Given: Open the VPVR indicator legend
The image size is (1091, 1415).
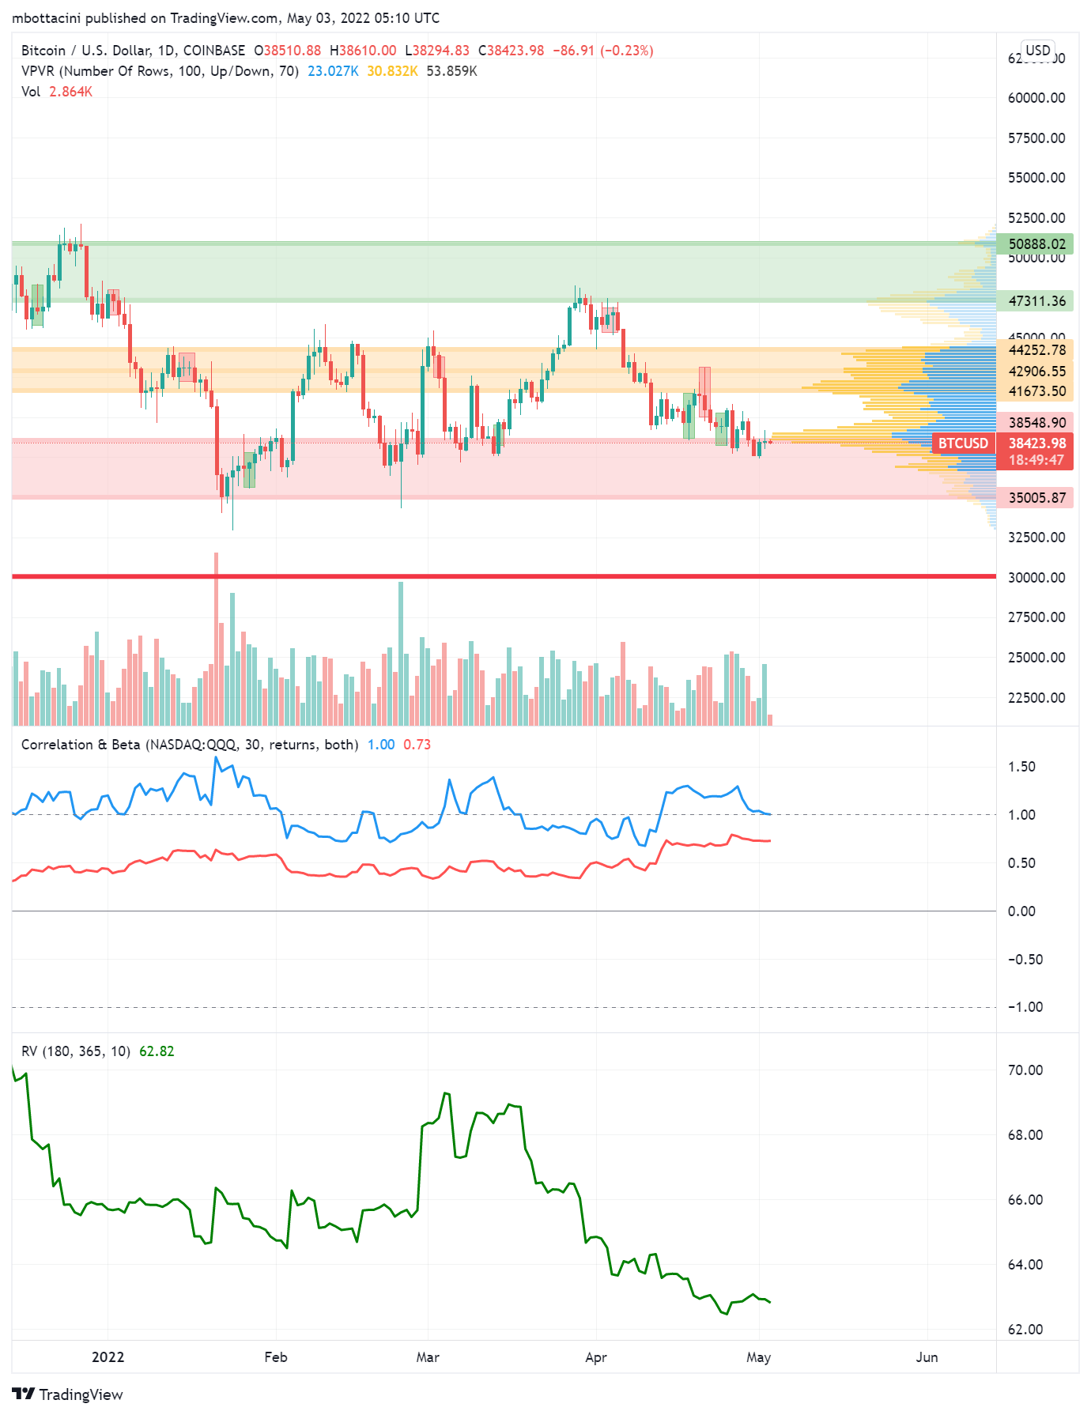Looking at the screenshot, I should point(160,71).
